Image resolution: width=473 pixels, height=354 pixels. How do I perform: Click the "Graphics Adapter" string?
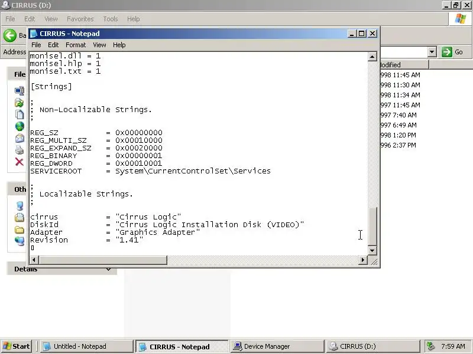coord(157,232)
